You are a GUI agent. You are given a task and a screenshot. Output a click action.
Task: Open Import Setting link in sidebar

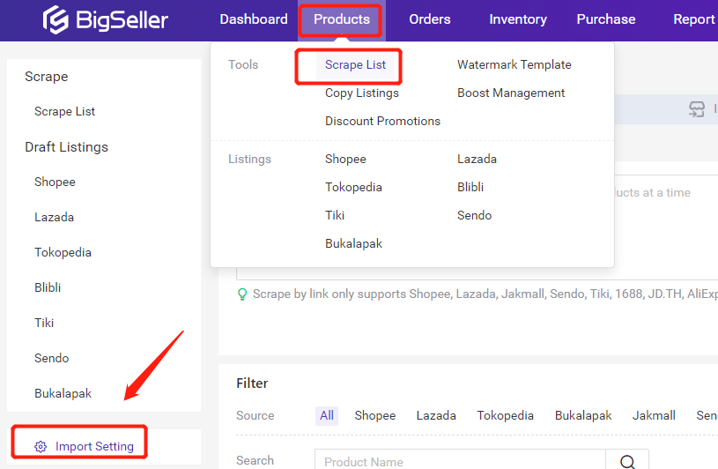[94, 447]
